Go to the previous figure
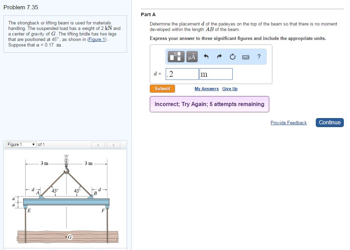Viewport: 350px width, 250px height. coord(98,145)
